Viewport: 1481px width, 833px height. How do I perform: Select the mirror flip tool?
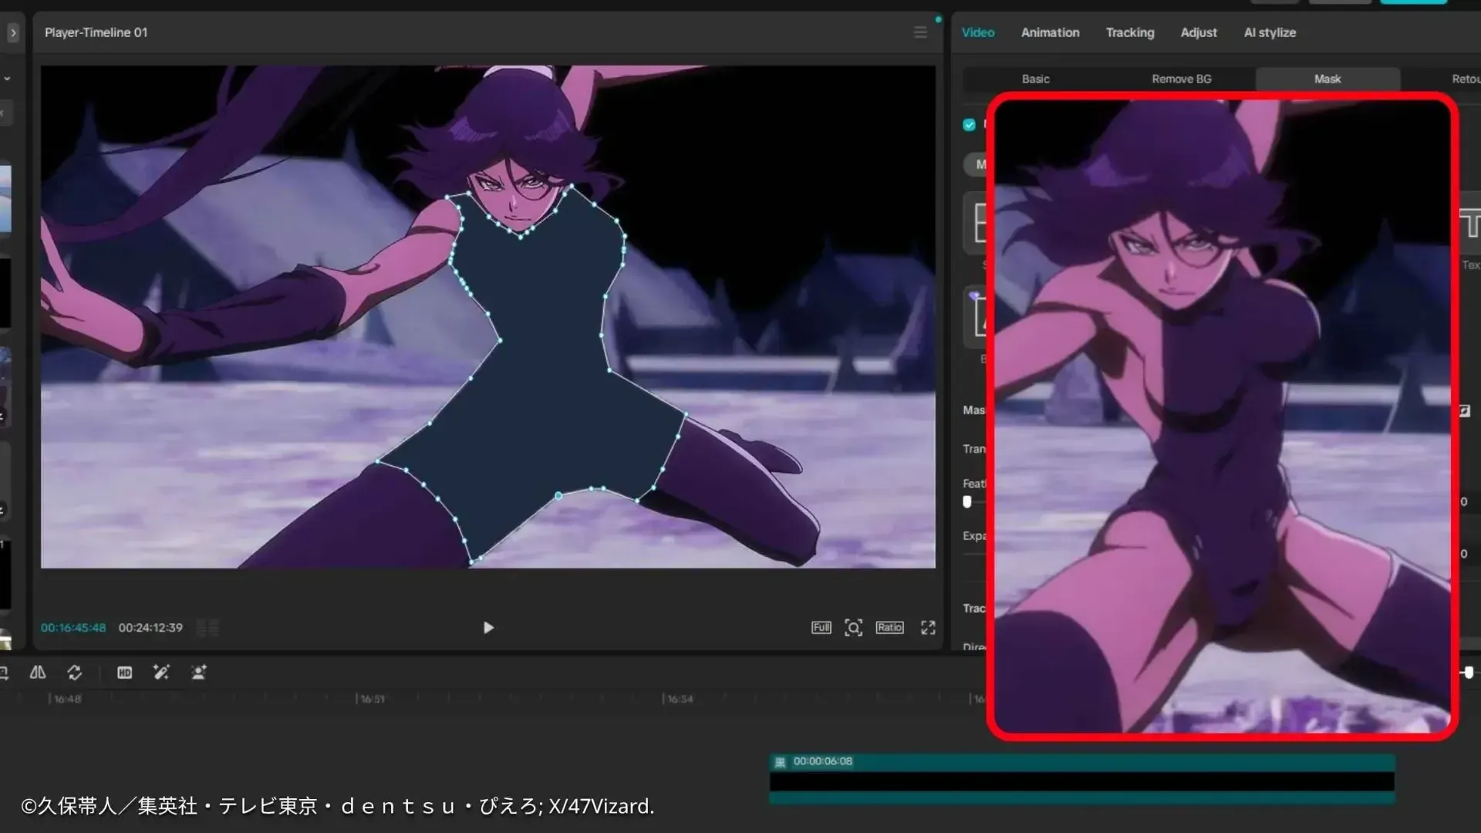(x=37, y=673)
